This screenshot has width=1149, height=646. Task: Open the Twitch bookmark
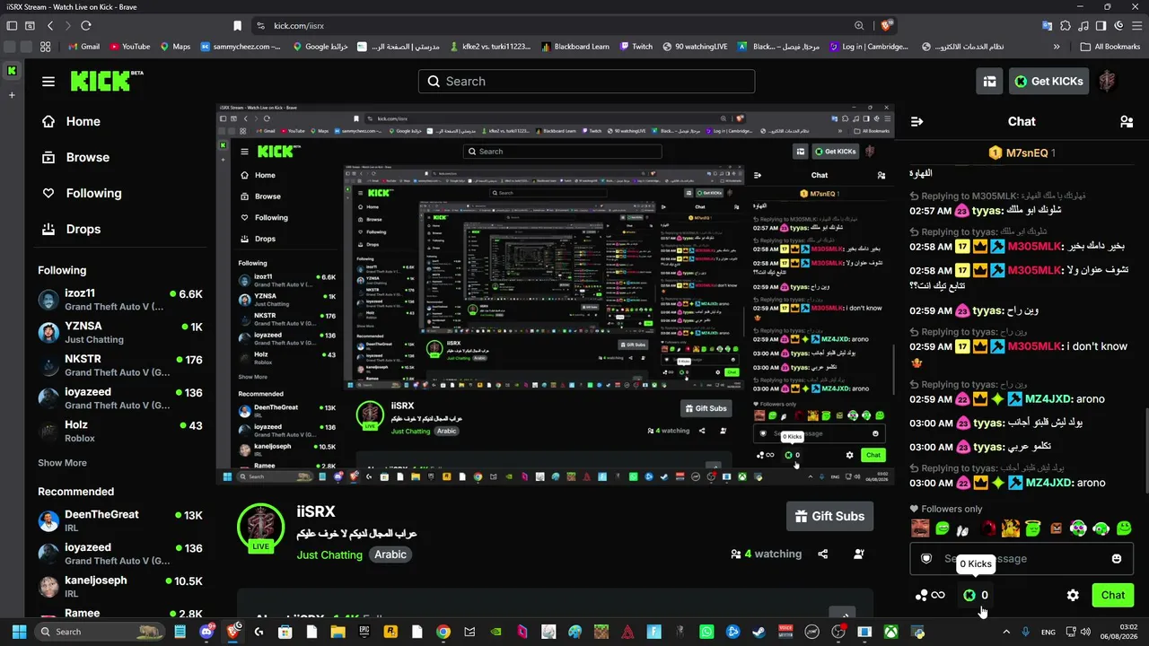[x=635, y=47]
